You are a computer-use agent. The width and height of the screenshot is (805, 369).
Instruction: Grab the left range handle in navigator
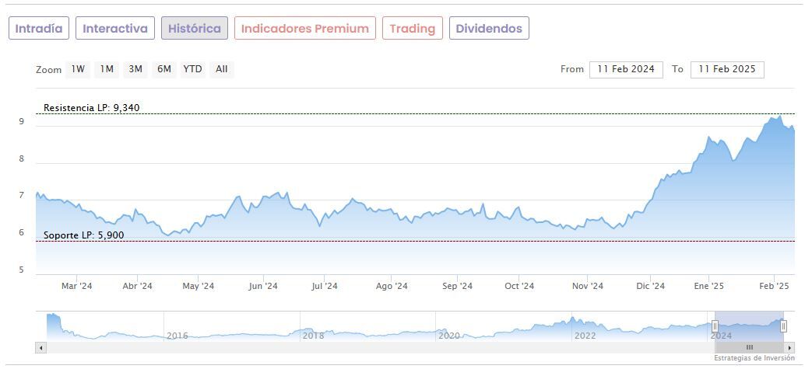click(x=715, y=326)
